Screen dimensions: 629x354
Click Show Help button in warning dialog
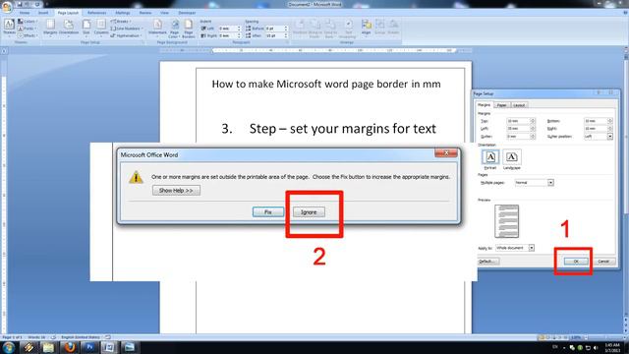pyautogui.click(x=176, y=190)
